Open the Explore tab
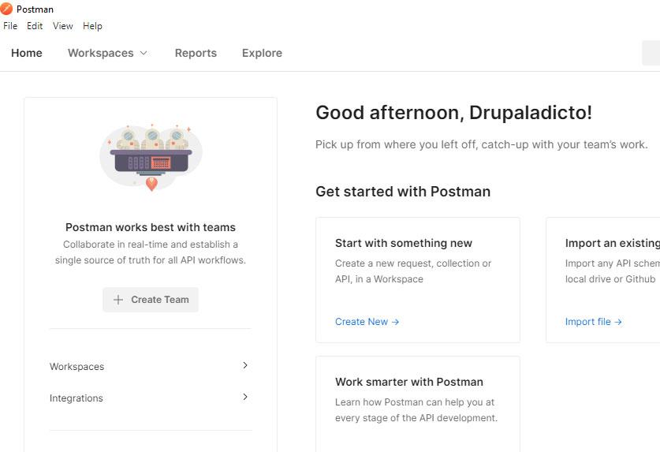The height and width of the screenshot is (452, 660). tap(262, 53)
